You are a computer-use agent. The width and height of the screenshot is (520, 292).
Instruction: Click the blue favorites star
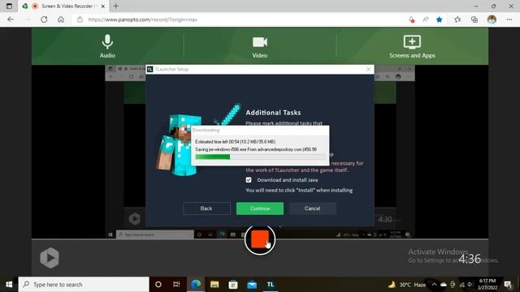click(x=440, y=19)
